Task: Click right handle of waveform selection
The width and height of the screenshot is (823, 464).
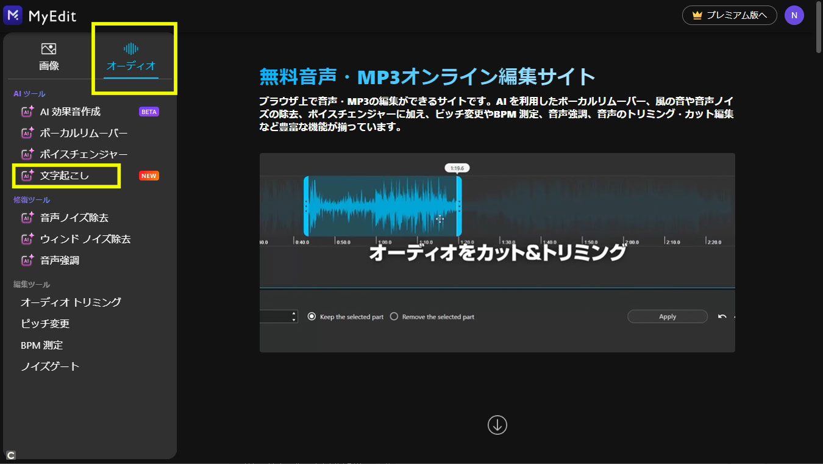Action: point(459,206)
